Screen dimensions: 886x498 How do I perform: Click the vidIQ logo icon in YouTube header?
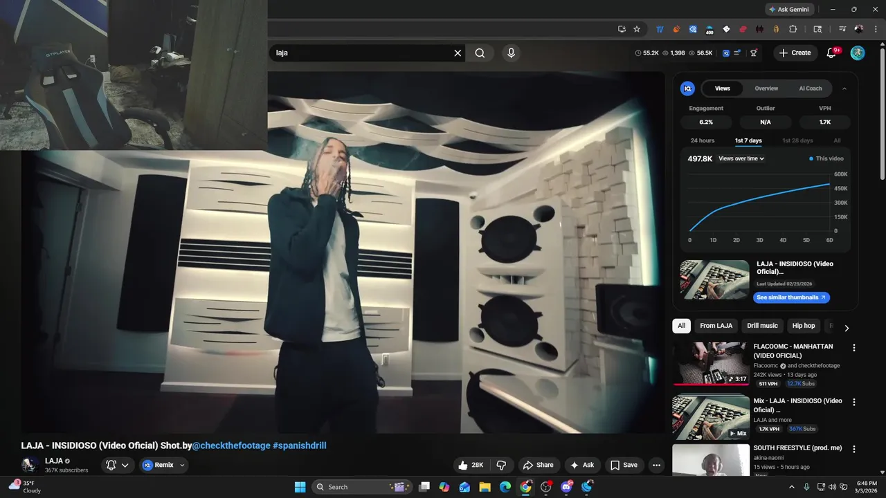726,53
